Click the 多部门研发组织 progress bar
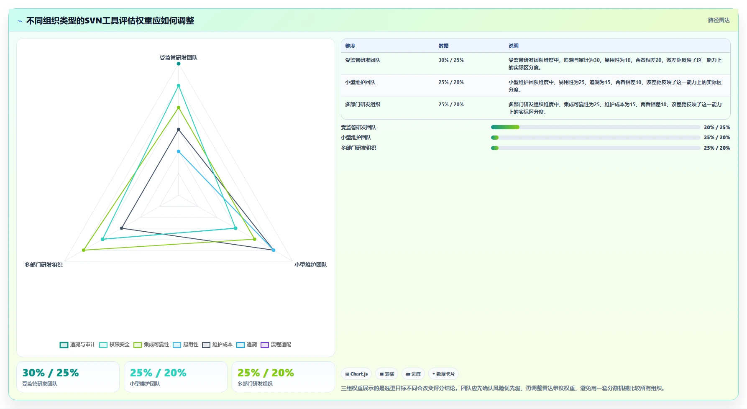This screenshot has width=747, height=409. (x=595, y=148)
